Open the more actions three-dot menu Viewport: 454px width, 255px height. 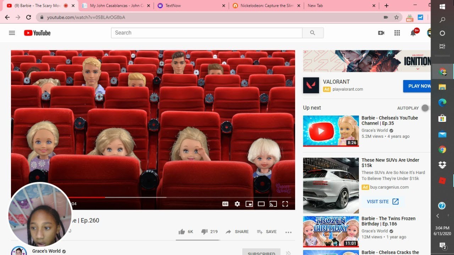(288, 232)
